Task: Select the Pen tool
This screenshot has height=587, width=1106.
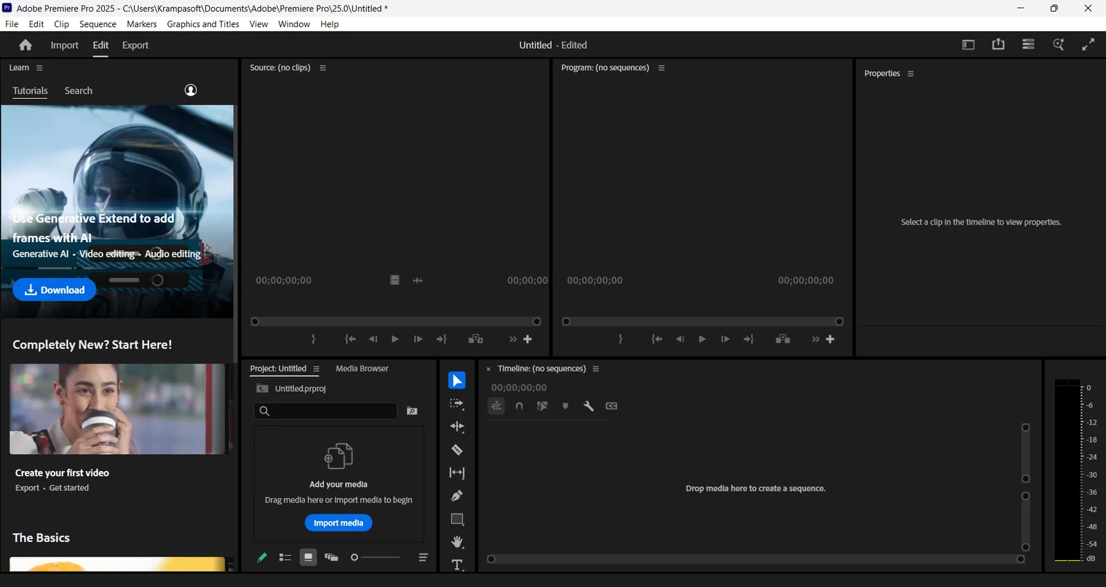Action: (457, 496)
